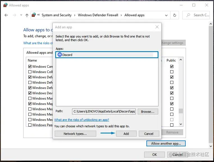
Task: Go up one level with Up arrow
Action: [x=27, y=15]
